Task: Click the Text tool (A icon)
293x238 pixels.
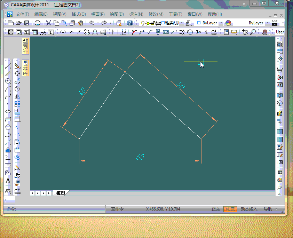Action: (x=8, y=181)
